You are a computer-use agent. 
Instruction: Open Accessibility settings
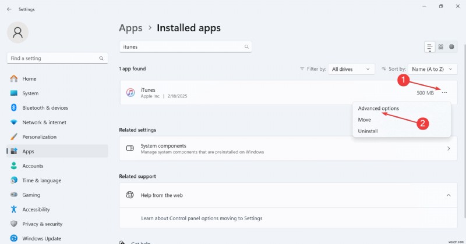(57, 209)
